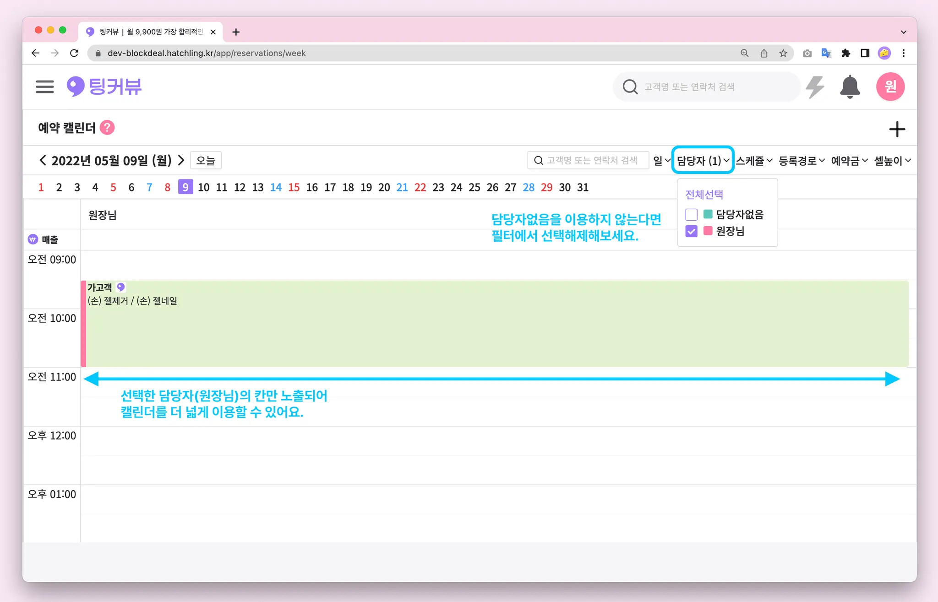Expand the 담당자 (1) filter dropdown
Viewport: 938px width, 602px height.
coord(703,161)
